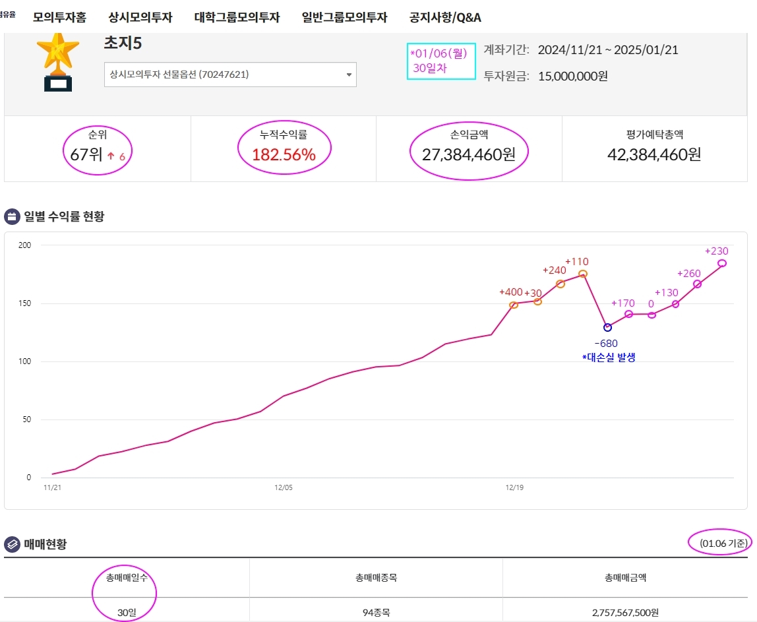
Task: Click the 일별 수익률 현황 heading
Action: point(64,216)
